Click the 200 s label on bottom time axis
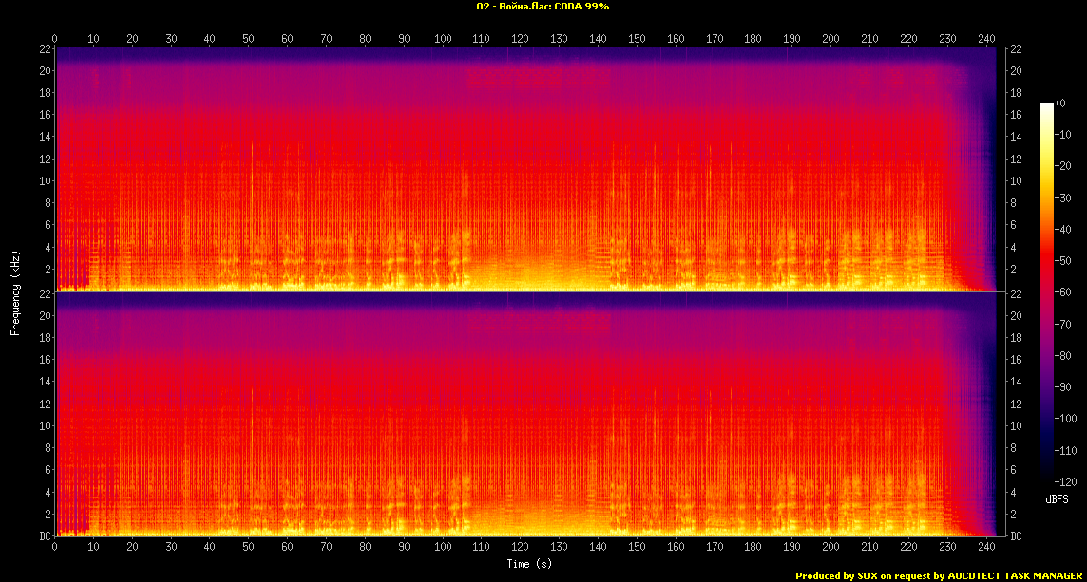 (830, 547)
